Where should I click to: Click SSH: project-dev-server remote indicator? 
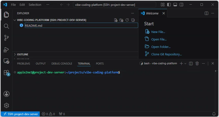[x=20, y=114]
